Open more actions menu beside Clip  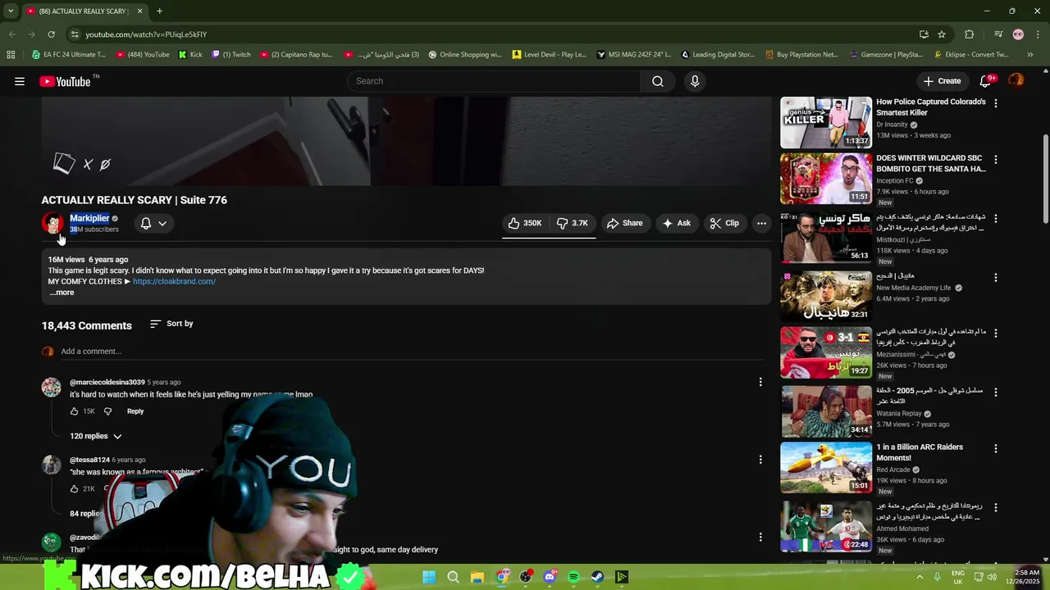pos(761,223)
